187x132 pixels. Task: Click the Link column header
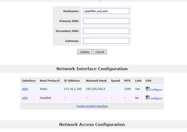[x=138, y=81]
